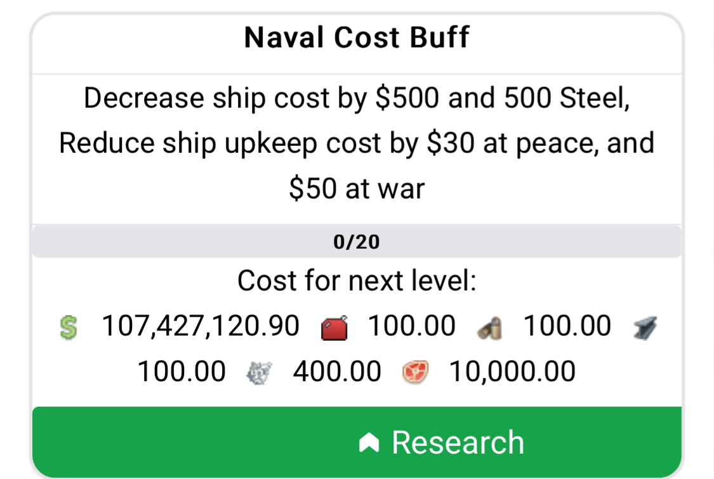
Task: Click the green dollar money icon
Action: coord(69,327)
